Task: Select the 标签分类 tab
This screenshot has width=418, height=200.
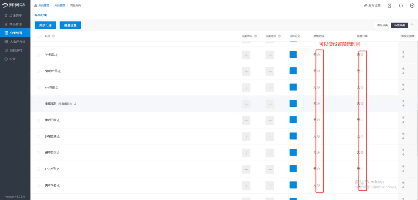Action: point(400,25)
